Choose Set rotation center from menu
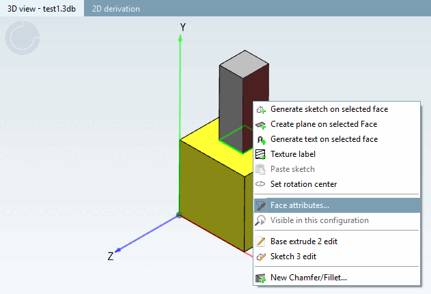This screenshot has height=294, width=431. point(337,184)
